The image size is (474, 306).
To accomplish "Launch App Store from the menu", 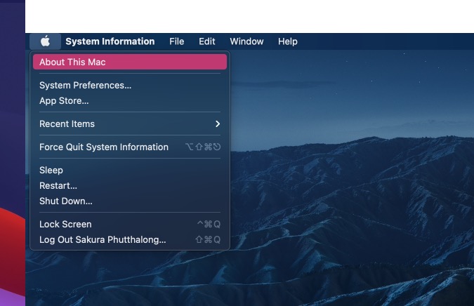I will 64,100.
